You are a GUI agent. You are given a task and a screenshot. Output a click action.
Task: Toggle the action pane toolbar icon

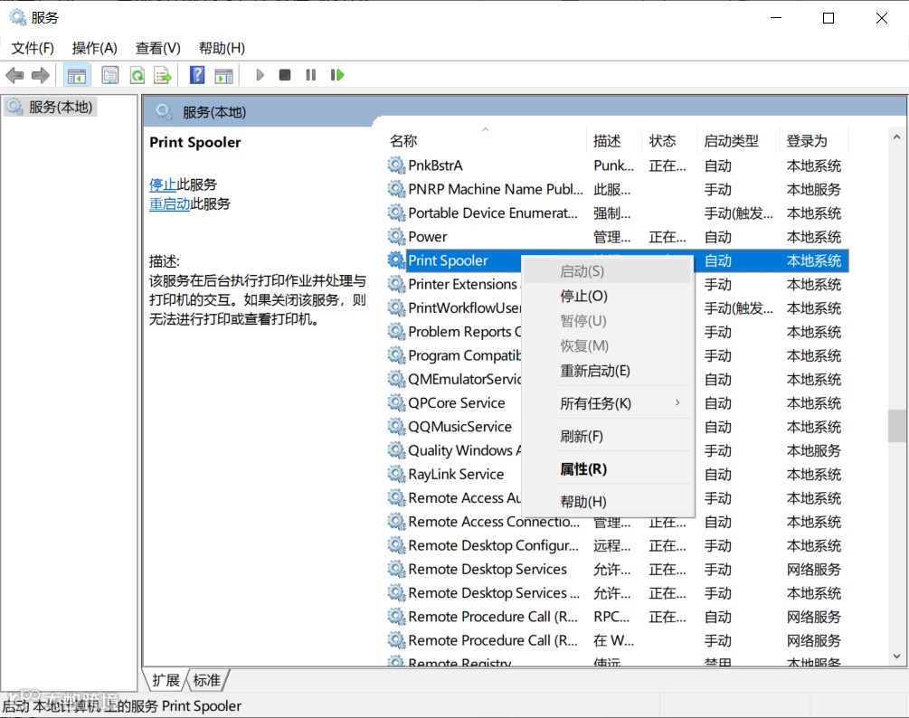coord(223,75)
